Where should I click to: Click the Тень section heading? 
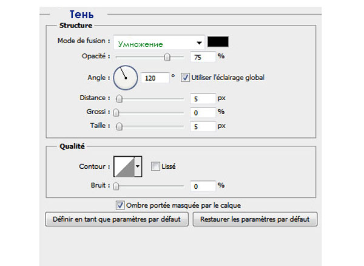81,15
